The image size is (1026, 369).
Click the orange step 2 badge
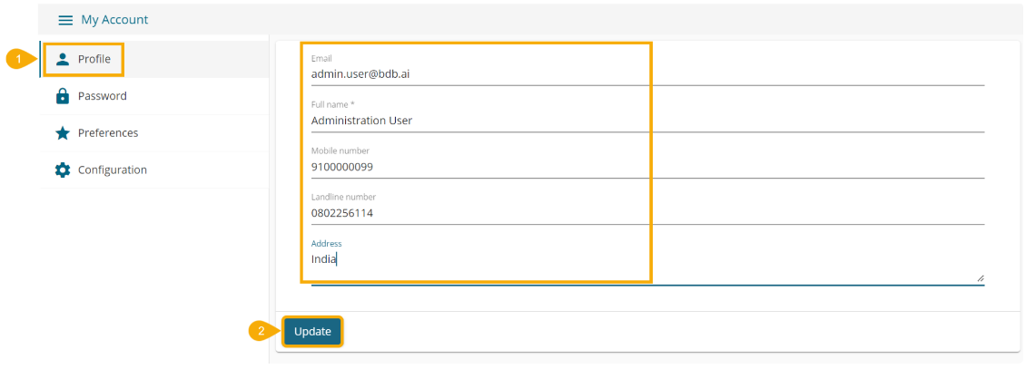tap(260, 332)
